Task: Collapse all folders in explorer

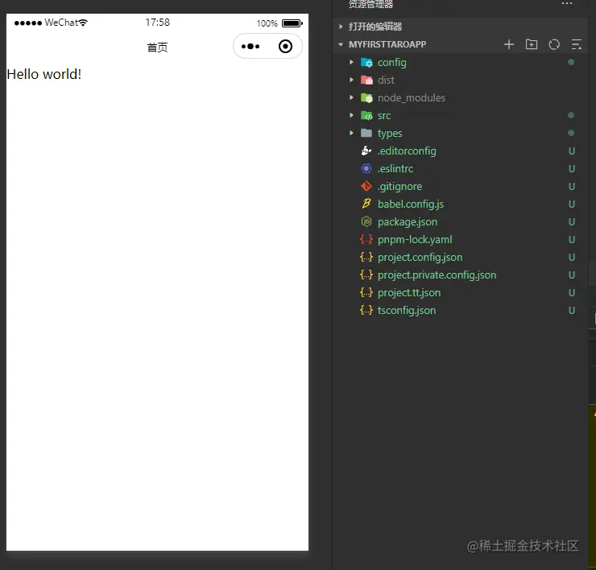Action: (x=577, y=44)
